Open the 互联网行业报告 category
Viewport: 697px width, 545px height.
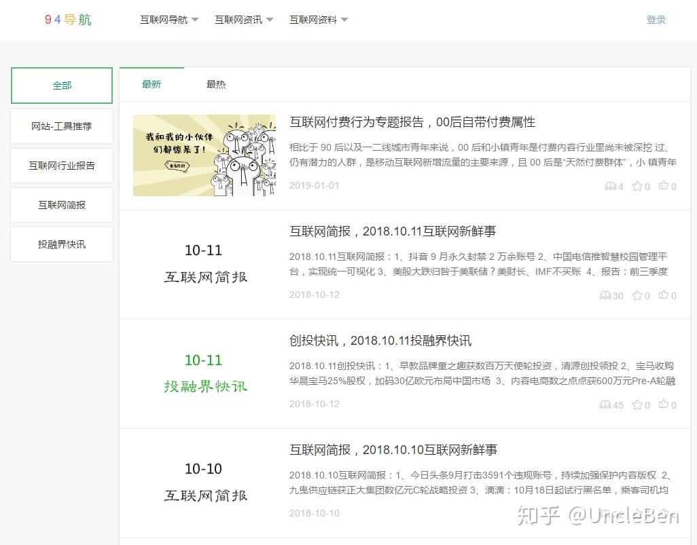(x=62, y=166)
